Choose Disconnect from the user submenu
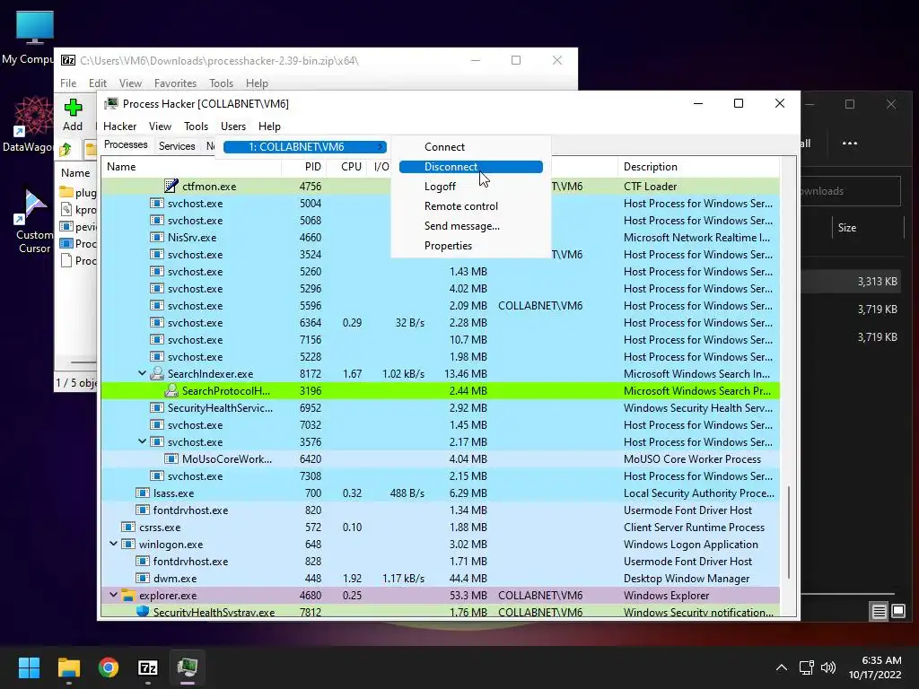This screenshot has width=919, height=689. pos(470,167)
